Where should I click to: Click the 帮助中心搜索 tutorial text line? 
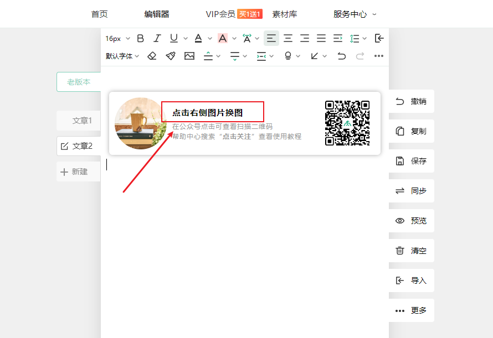coord(237,136)
